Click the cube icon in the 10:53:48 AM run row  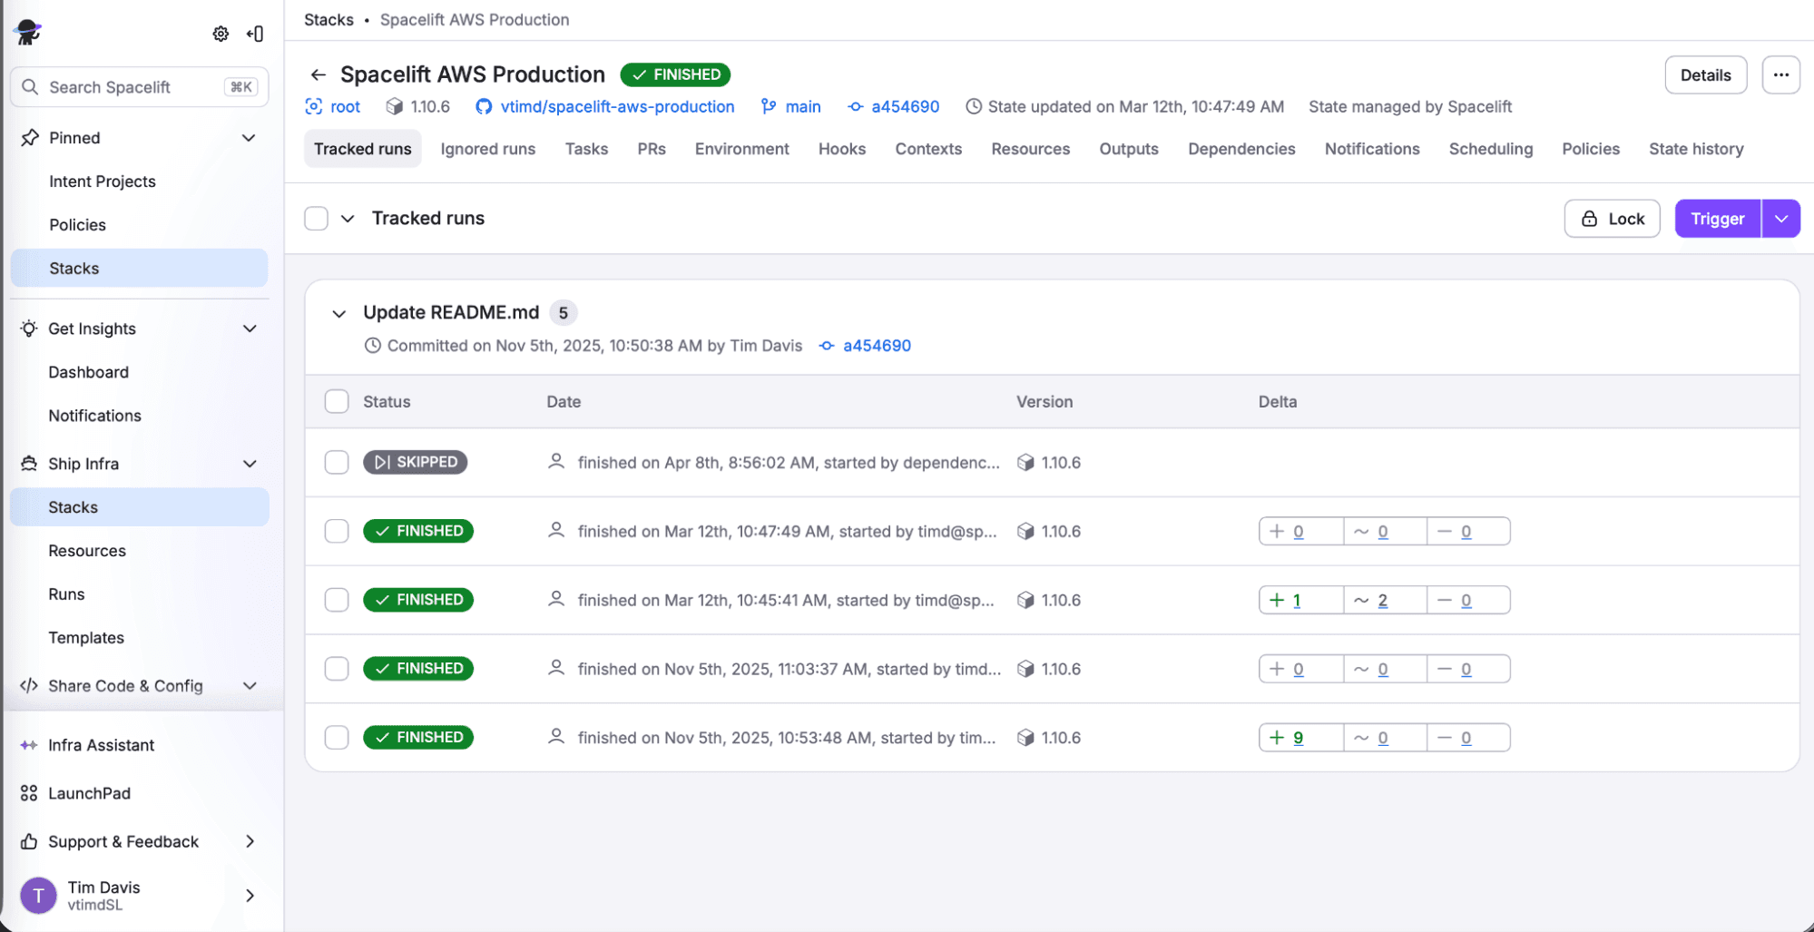click(x=1025, y=738)
